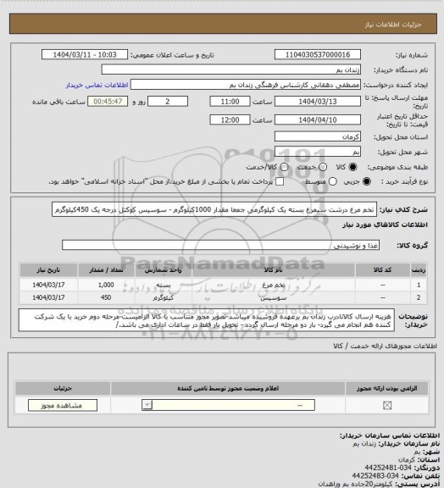Click اطلاعات کالاهای مورد نیاز heading
This screenshot has width=444, height=488.
click(x=385, y=225)
